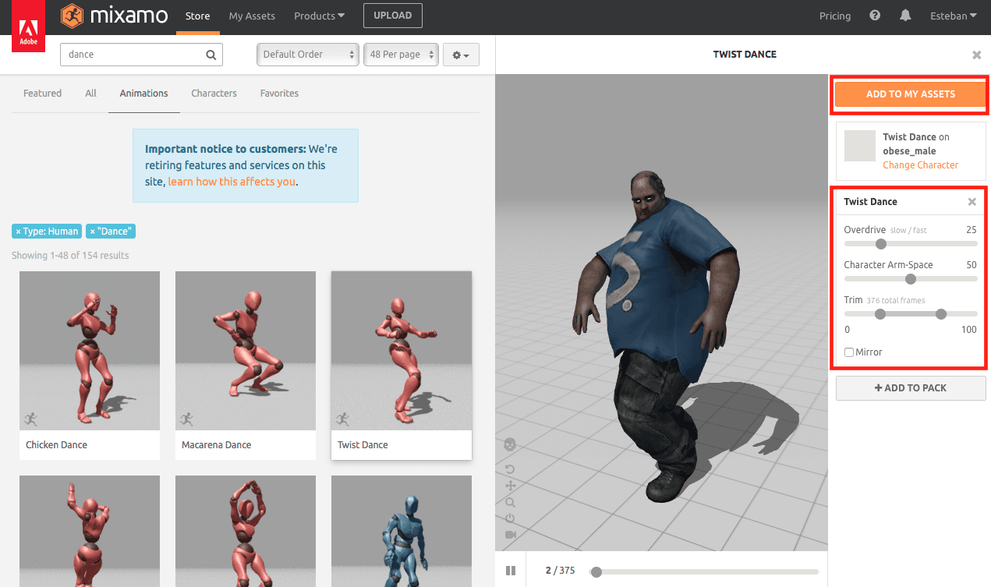This screenshot has height=587, width=991.
Task: Open the Products menu in the navbar
Action: (319, 15)
